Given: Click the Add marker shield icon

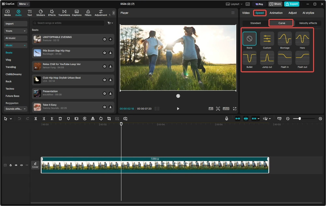Looking at the screenshot, I should pyautogui.click(x=68, y=119).
